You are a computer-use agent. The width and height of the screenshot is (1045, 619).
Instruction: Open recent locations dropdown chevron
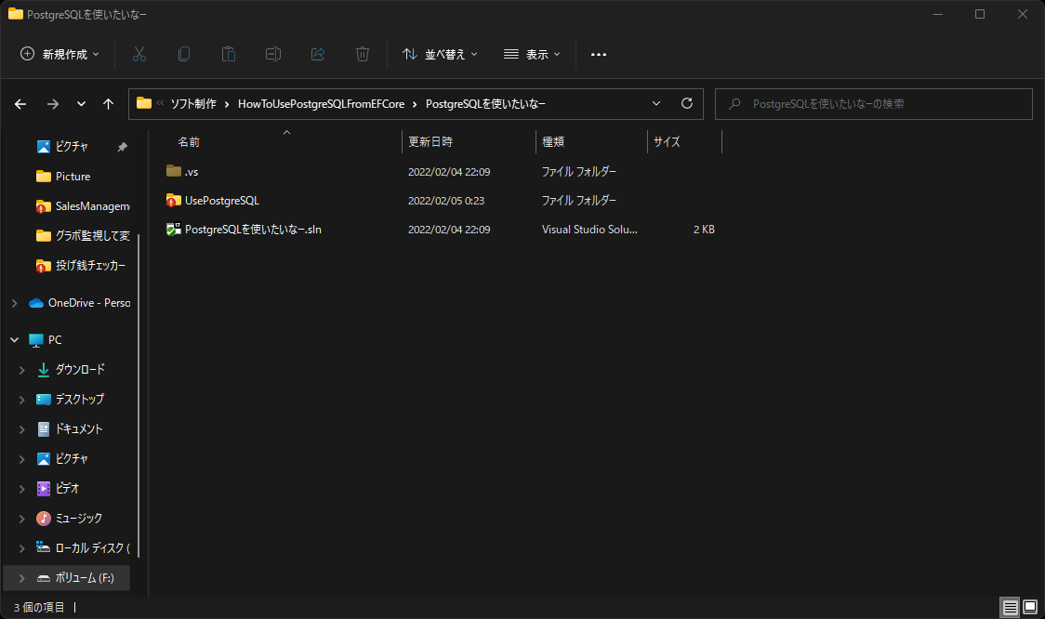(x=81, y=104)
